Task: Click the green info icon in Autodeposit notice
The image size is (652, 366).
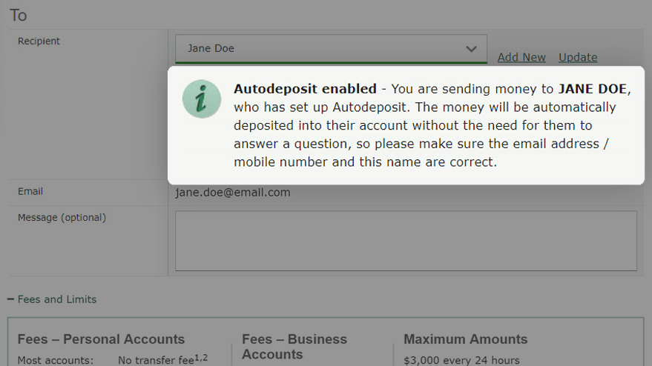Action: click(202, 99)
